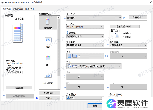The height and width of the screenshot is (110, 153).
Task: Click info icon beside 页面顺序 dropdown
Action: [108, 56]
